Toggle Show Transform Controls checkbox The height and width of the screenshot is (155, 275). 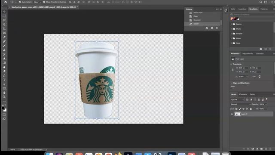click(44, 2)
